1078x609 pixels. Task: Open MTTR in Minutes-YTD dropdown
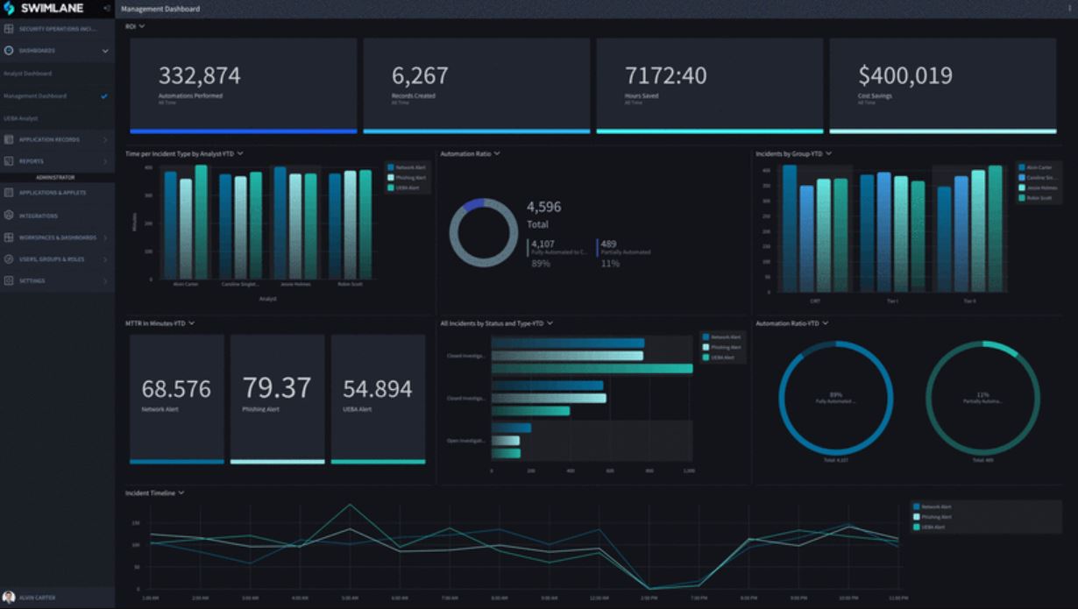[191, 323]
